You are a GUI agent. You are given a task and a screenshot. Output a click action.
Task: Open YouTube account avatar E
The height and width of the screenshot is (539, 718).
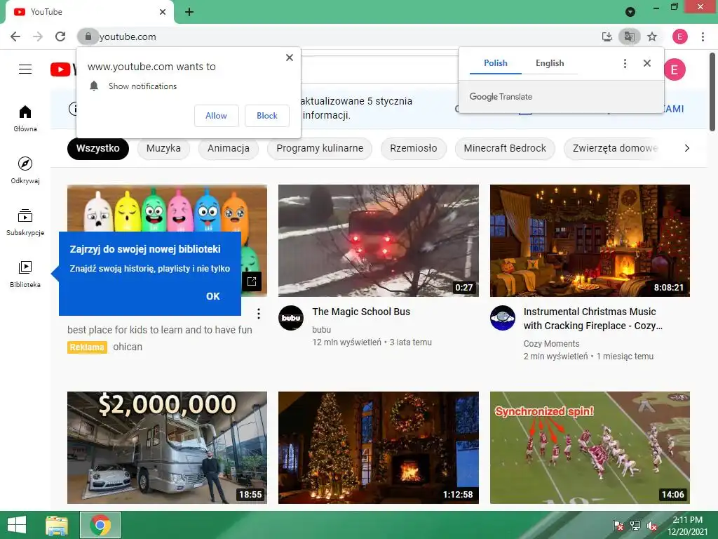click(674, 69)
